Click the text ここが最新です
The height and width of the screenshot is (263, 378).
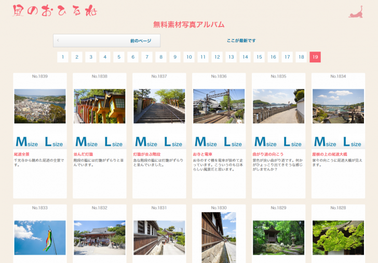point(241,41)
